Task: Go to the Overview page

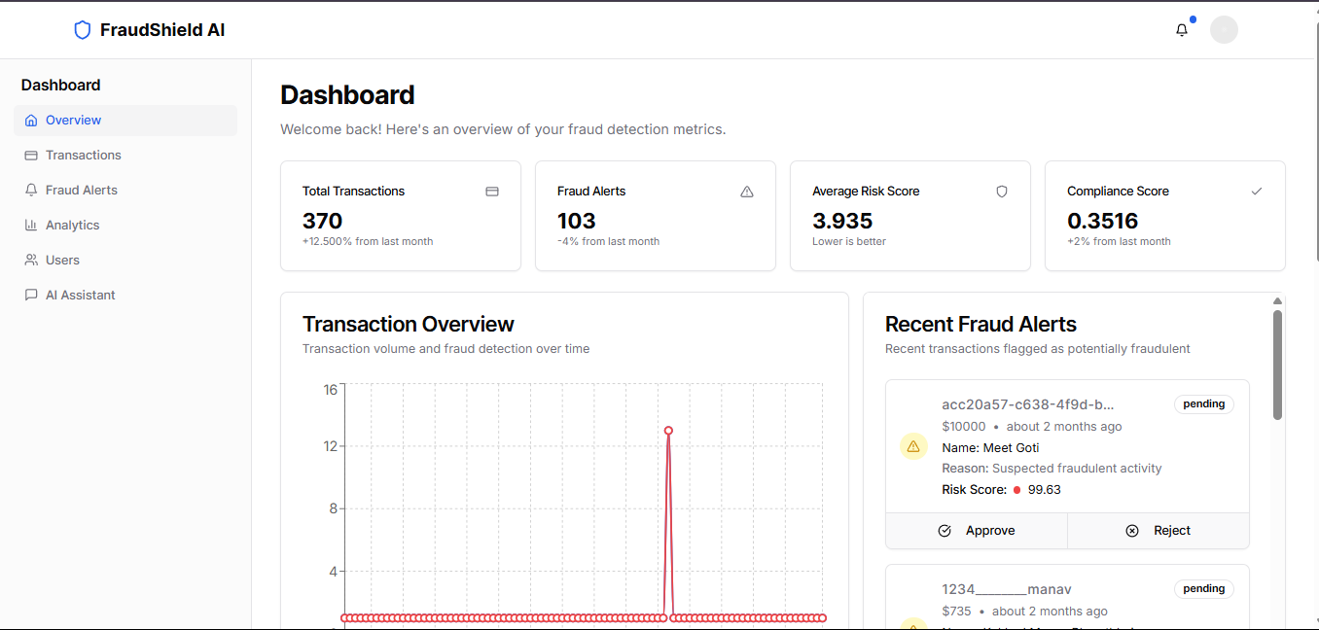Action: (x=125, y=121)
